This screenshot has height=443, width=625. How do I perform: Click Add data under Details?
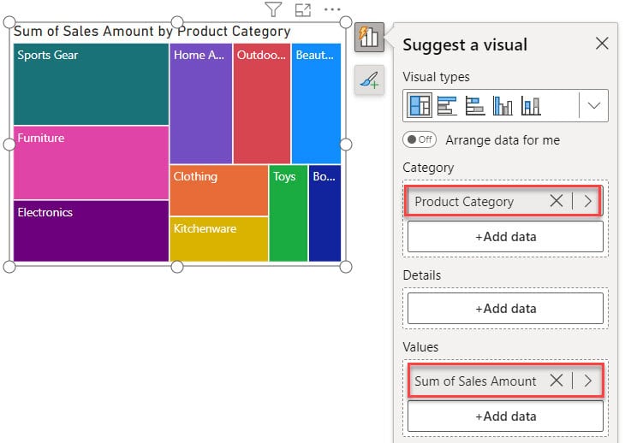(505, 309)
